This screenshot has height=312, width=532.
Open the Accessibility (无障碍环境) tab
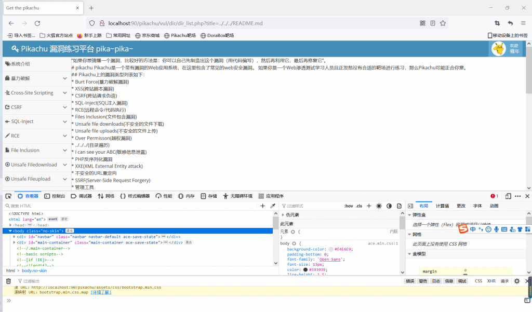coord(238,196)
